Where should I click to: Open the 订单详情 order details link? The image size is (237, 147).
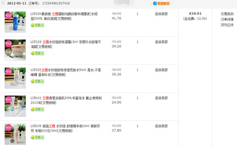point(227,20)
